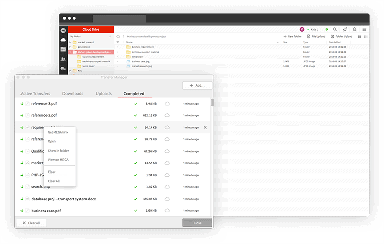Select reference-3.pdf transfer row

(113, 104)
